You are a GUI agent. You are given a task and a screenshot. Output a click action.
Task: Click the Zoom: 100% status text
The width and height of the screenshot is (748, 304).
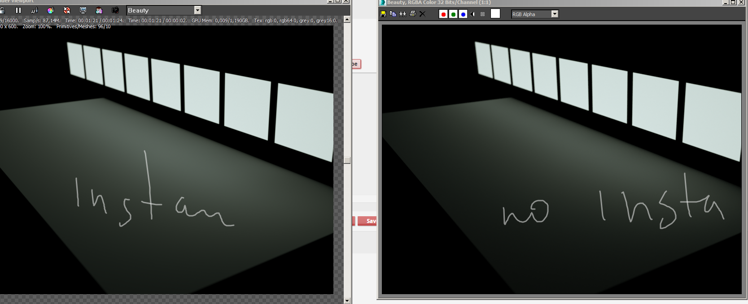(x=37, y=26)
